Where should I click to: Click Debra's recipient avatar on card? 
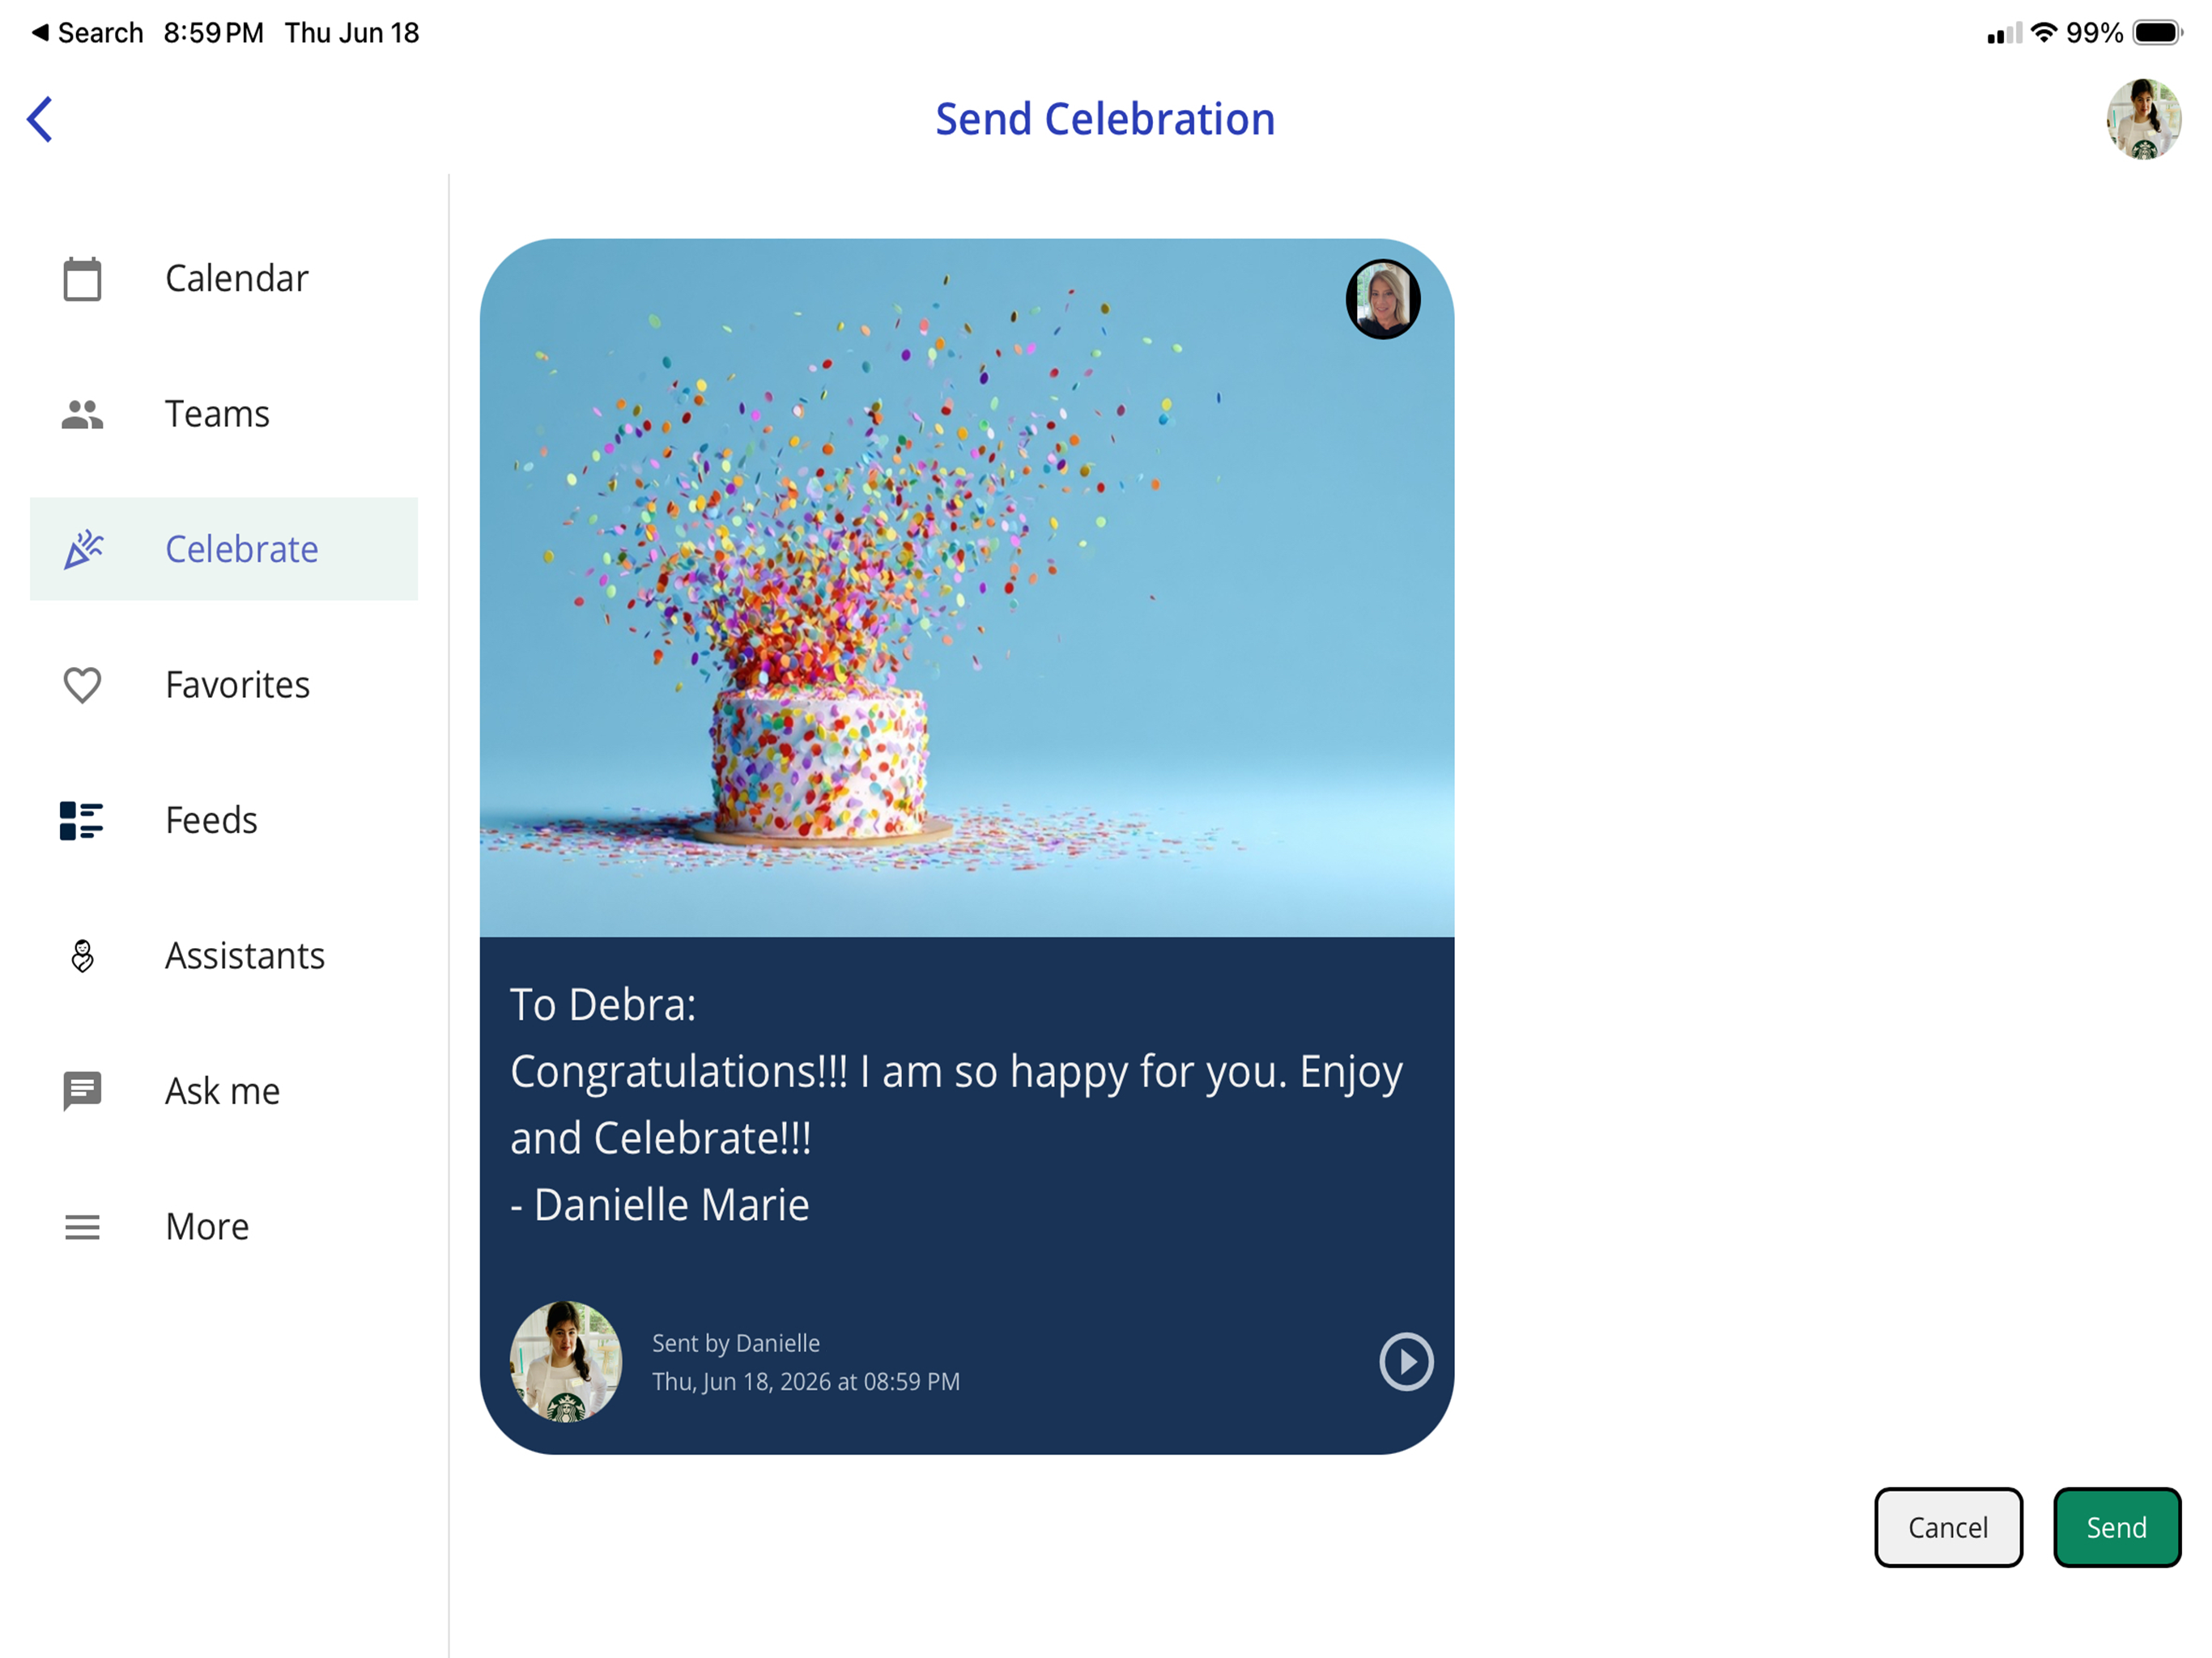[1383, 299]
